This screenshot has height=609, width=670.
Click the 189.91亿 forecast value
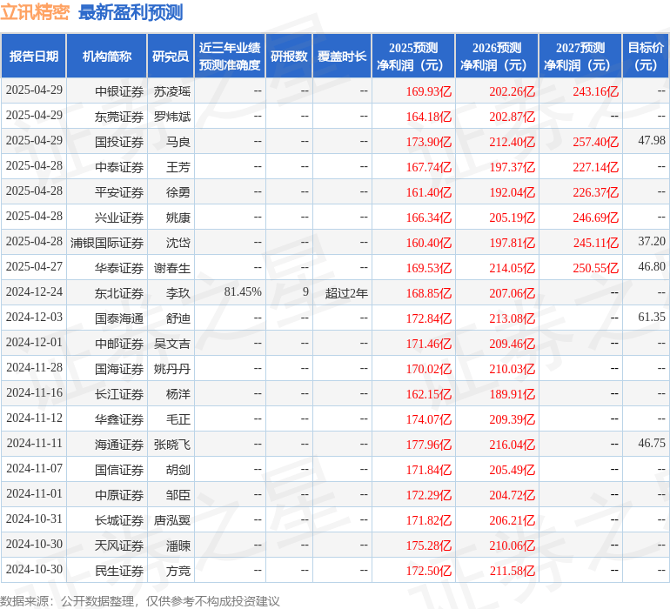[512, 394]
